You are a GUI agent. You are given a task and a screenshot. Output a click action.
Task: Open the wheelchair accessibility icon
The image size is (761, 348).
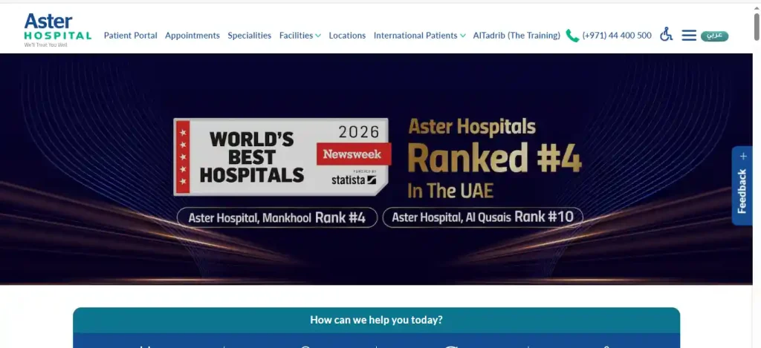point(667,34)
